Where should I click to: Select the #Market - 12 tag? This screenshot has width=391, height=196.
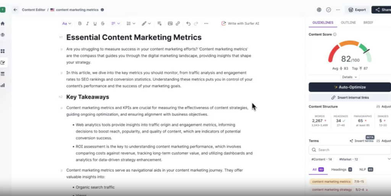click(x=348, y=159)
